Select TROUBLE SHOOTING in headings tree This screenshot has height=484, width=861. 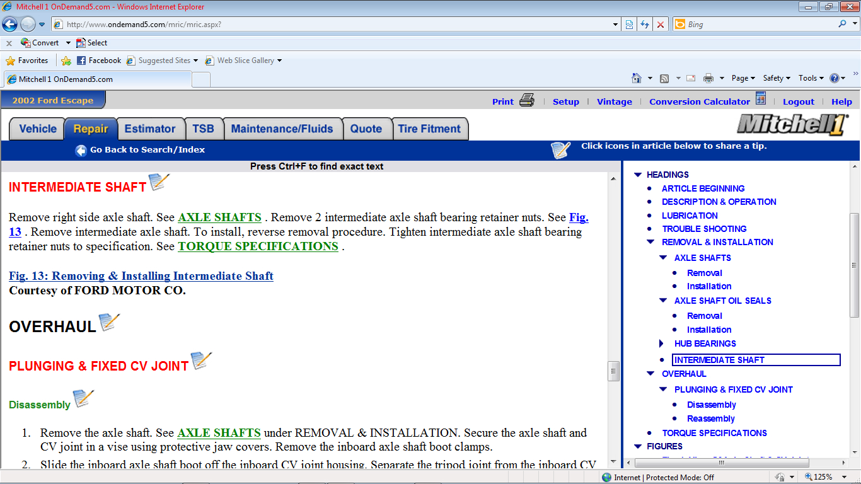click(704, 229)
